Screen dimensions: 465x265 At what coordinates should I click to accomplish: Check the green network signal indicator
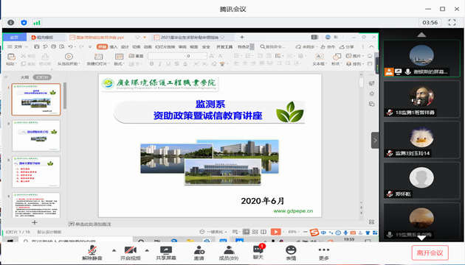point(37,23)
